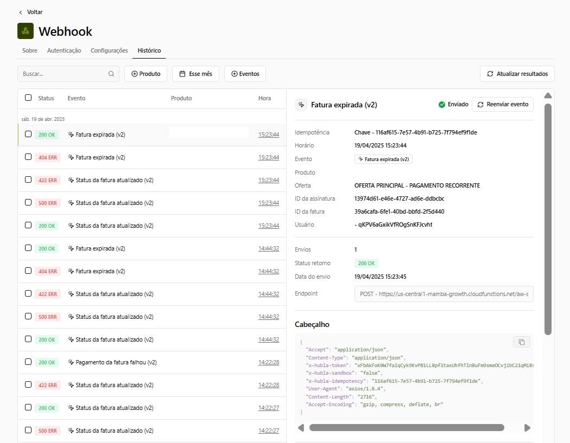Image resolution: width=570 pixels, height=443 pixels.
Task: Switch to Autenticação tab
Action: coord(64,50)
